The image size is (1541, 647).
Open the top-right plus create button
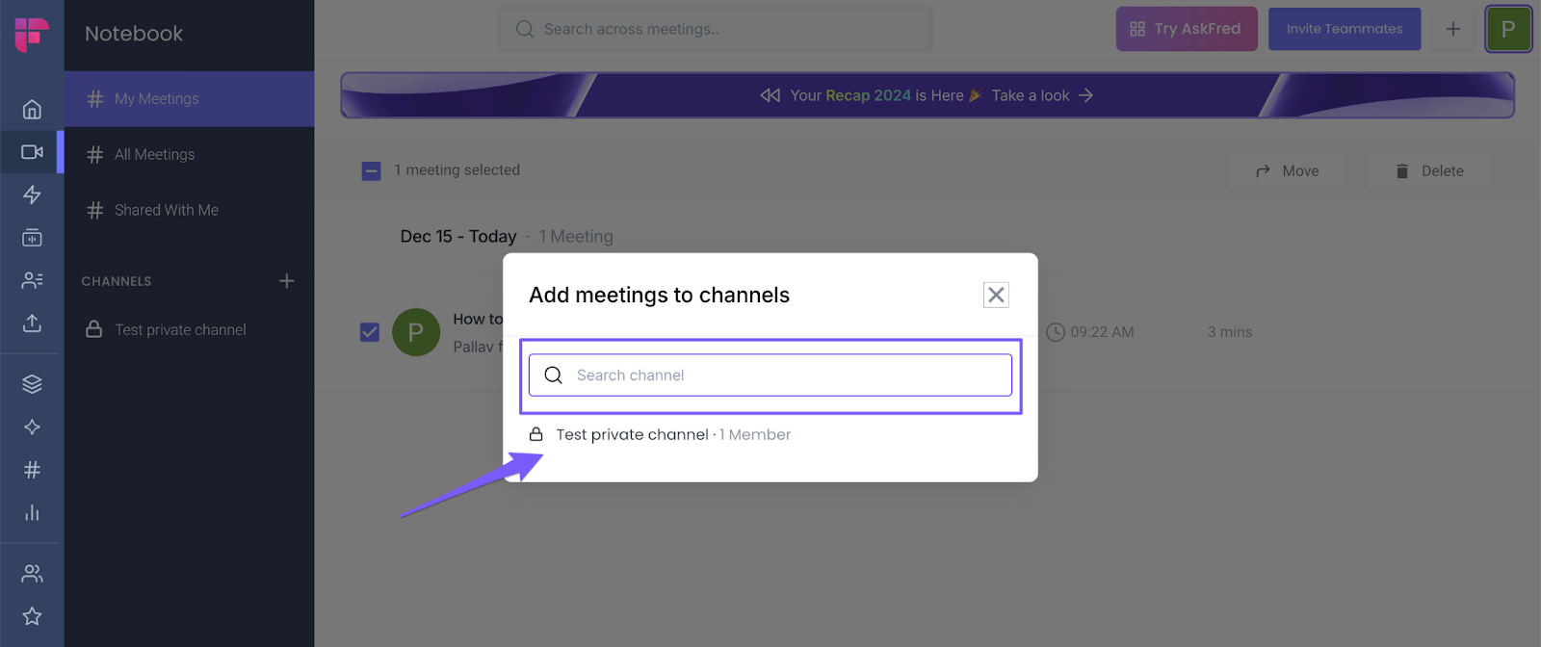[x=1452, y=29]
